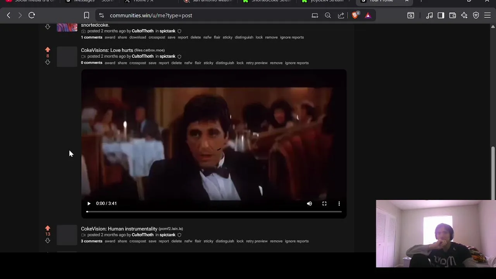
Task: Open the Brave playlist music note icon
Action: [x=429, y=15]
